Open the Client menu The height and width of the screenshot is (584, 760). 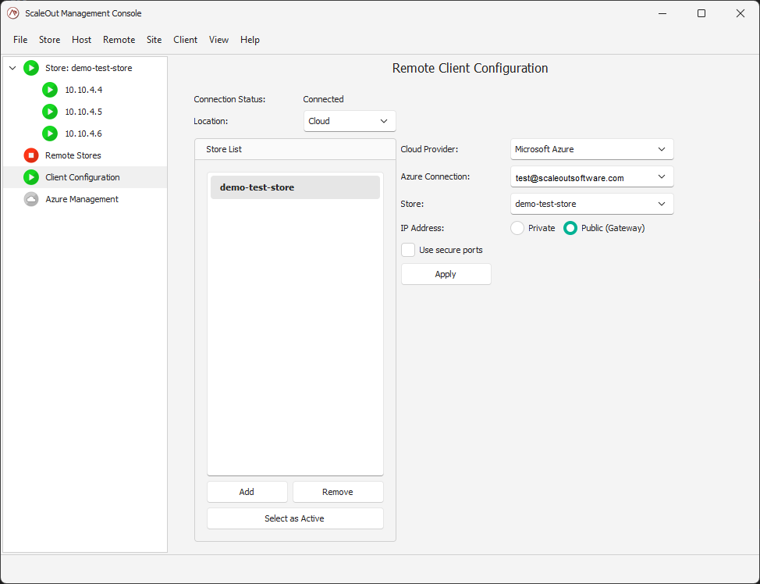(185, 40)
